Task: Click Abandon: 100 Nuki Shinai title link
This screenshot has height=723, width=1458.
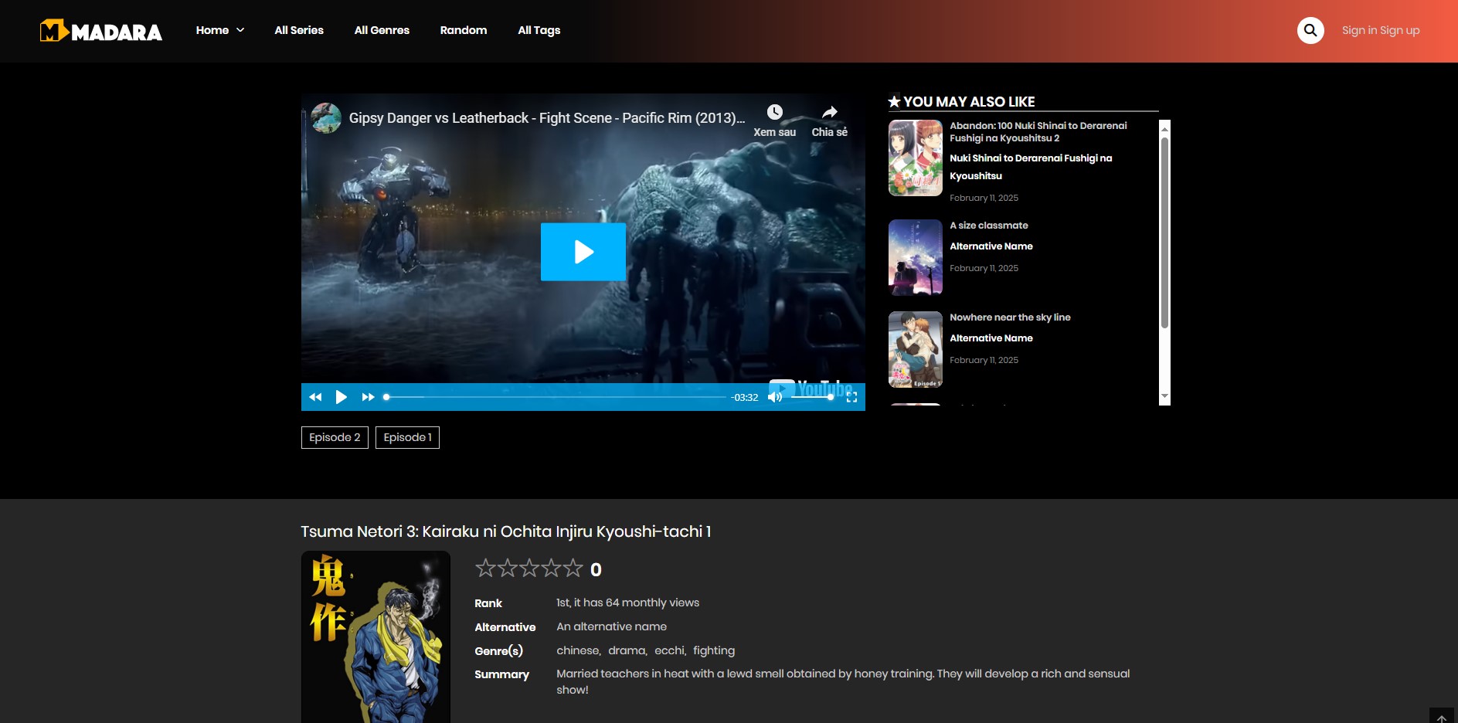Action: click(x=1038, y=132)
